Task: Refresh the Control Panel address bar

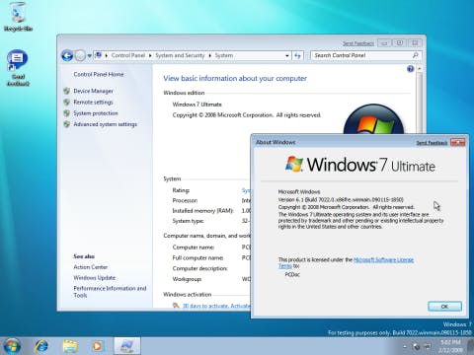Action: [298, 55]
